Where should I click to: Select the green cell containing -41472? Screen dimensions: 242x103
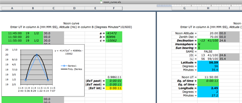pyautogui.click(x=114, y=33)
